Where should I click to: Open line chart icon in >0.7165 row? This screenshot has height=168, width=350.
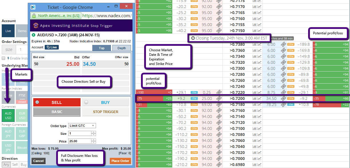coord(259,13)
